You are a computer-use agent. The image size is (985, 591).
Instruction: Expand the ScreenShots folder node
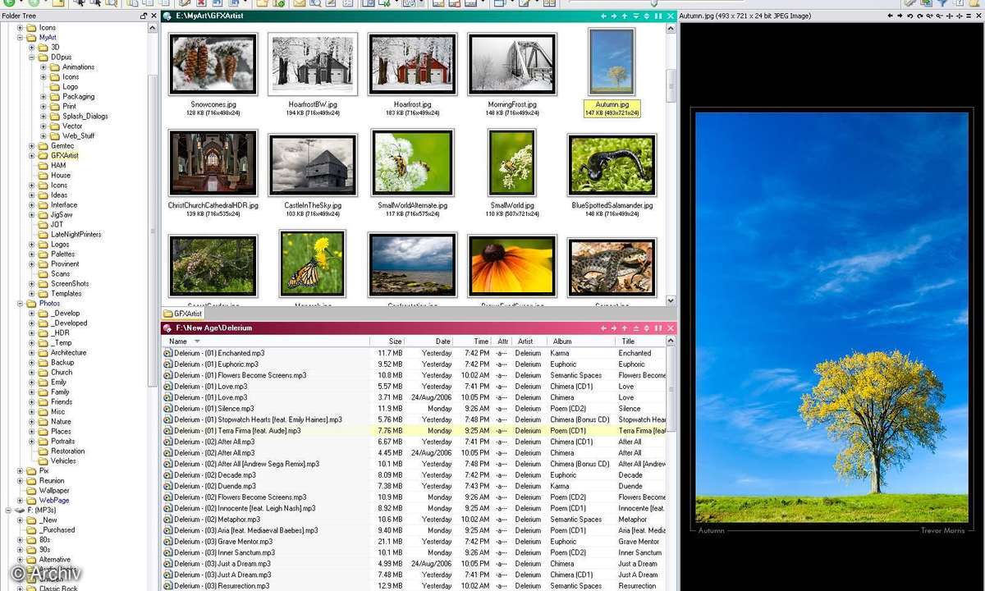tap(32, 283)
